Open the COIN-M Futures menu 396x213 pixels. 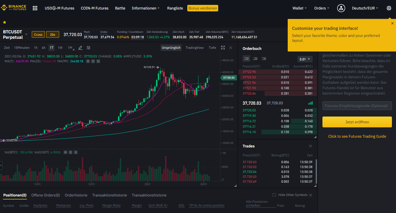94,8
